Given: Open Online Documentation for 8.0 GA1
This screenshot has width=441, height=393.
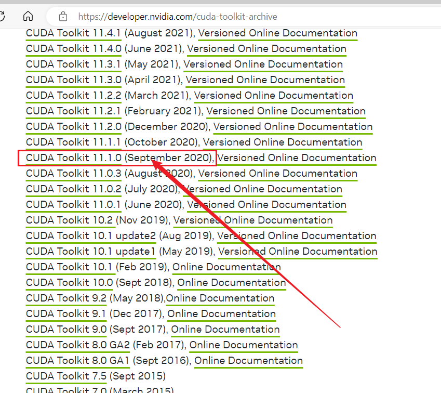Looking at the screenshot, I should (249, 360).
